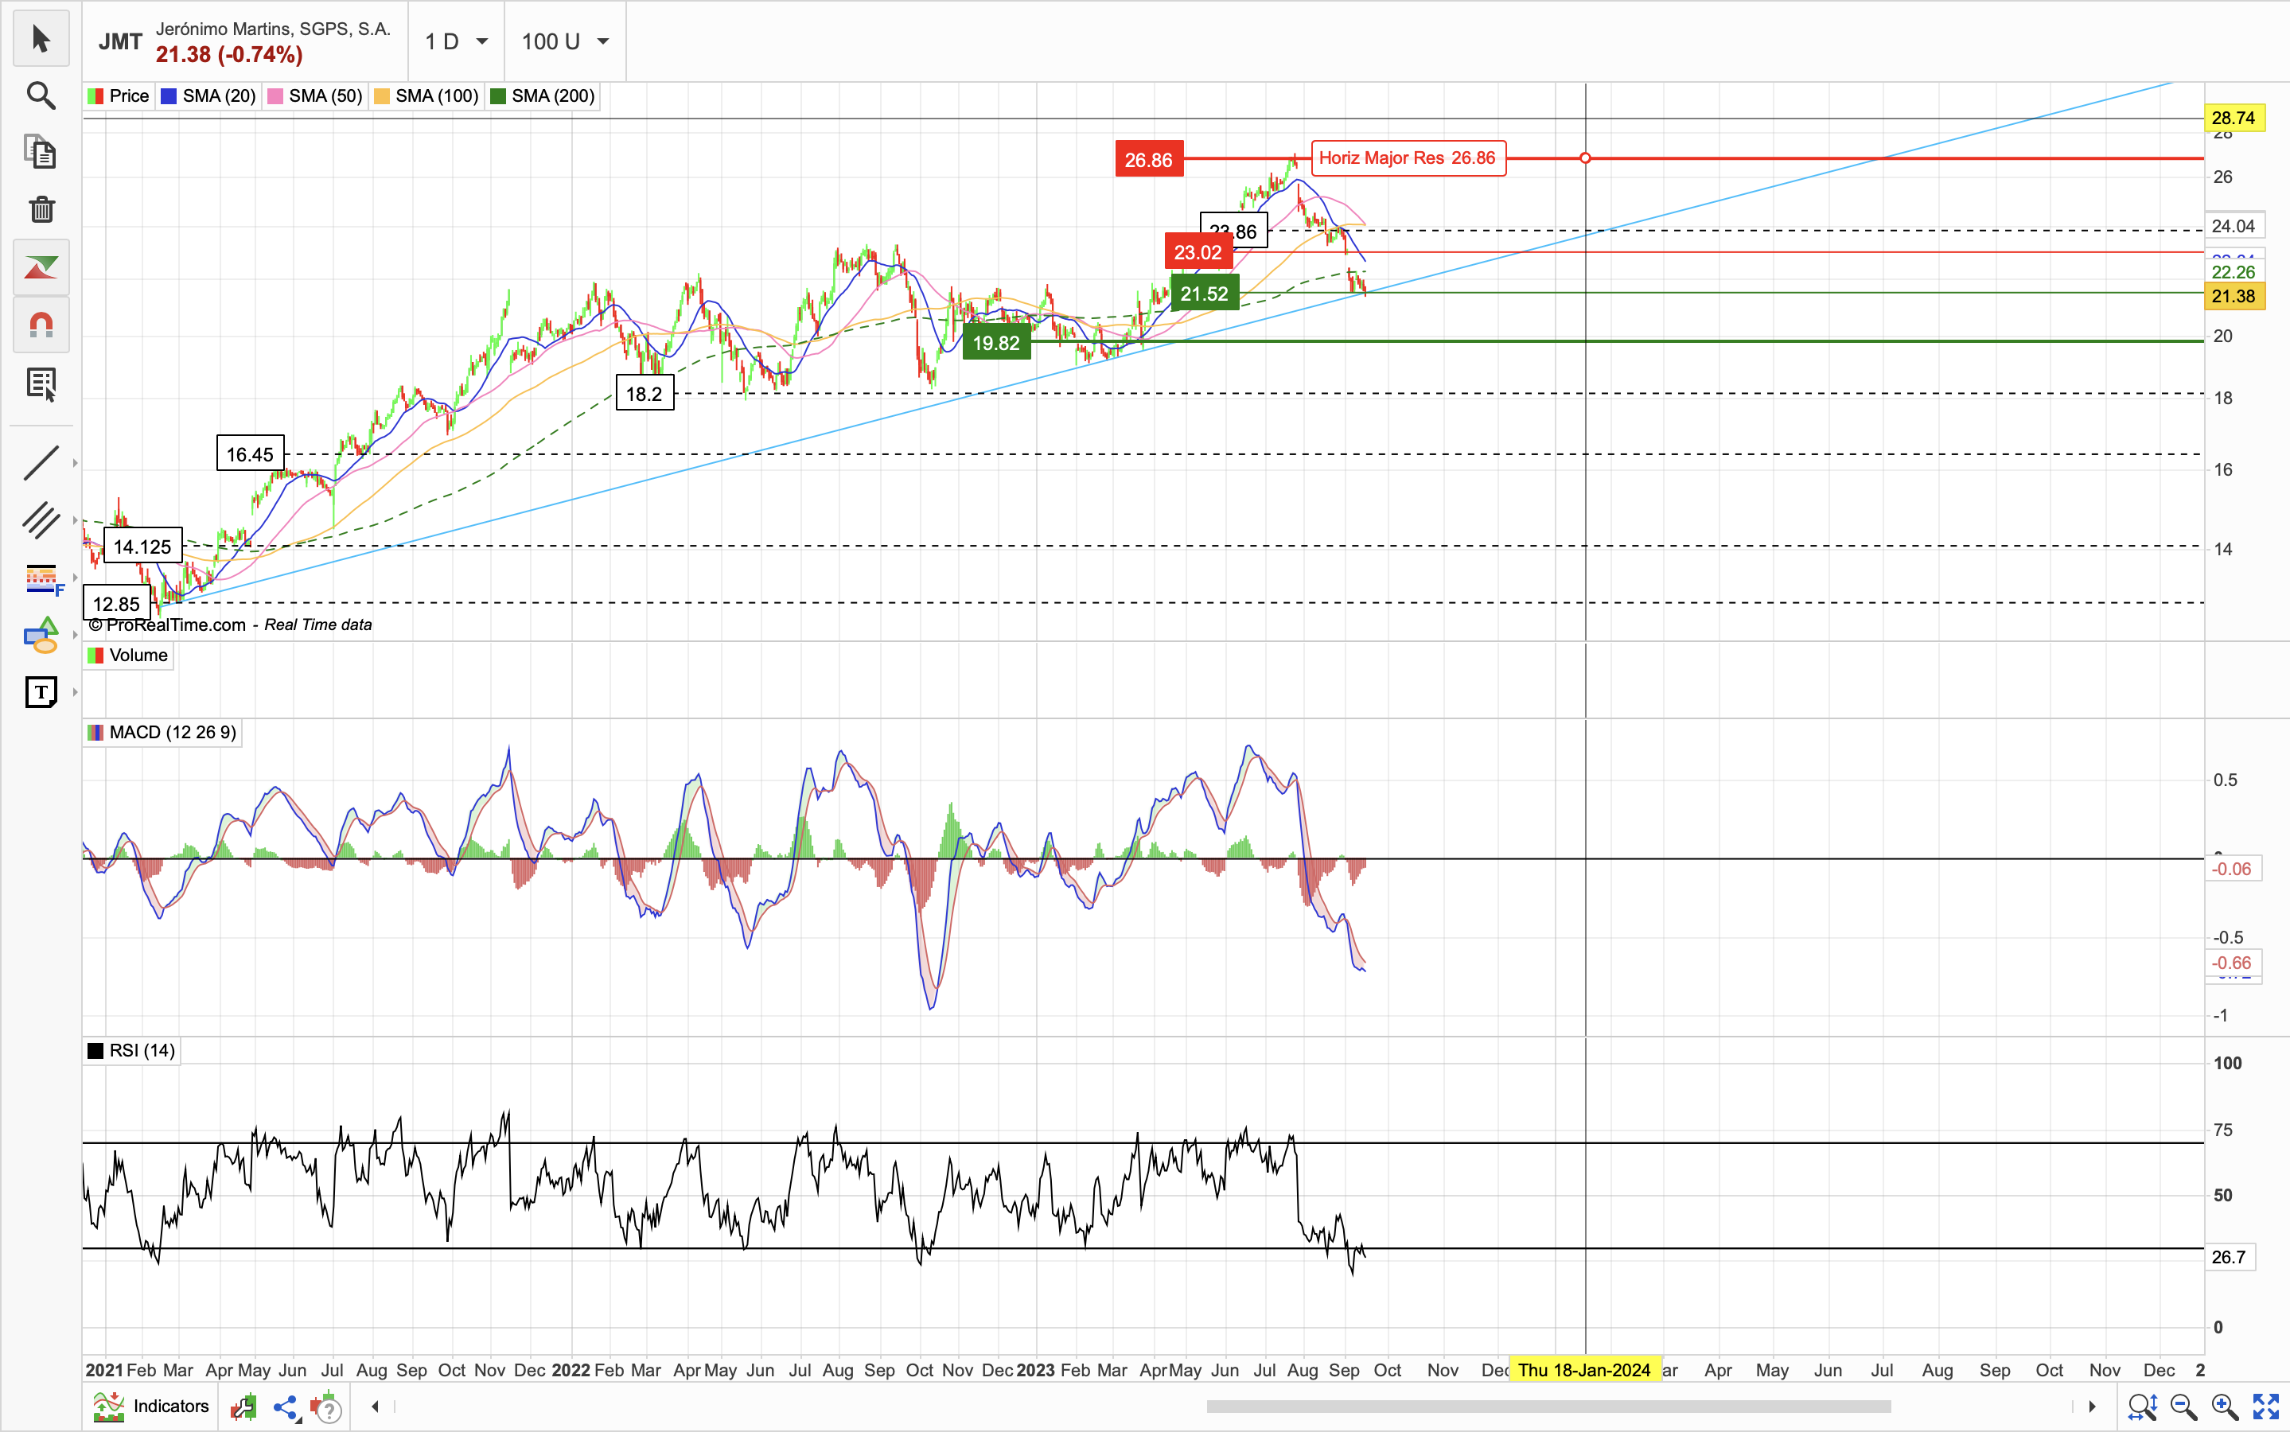Click the SMA (20) blue color swatch
The width and height of the screenshot is (2290, 1432).
[169, 95]
